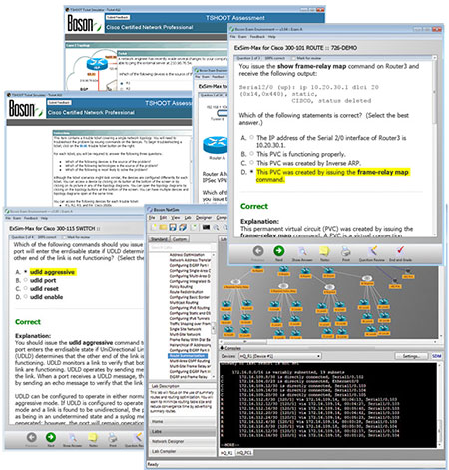Click New file icon in NetSim toolbar
This screenshot has width=449, height=470.
[x=154, y=227]
